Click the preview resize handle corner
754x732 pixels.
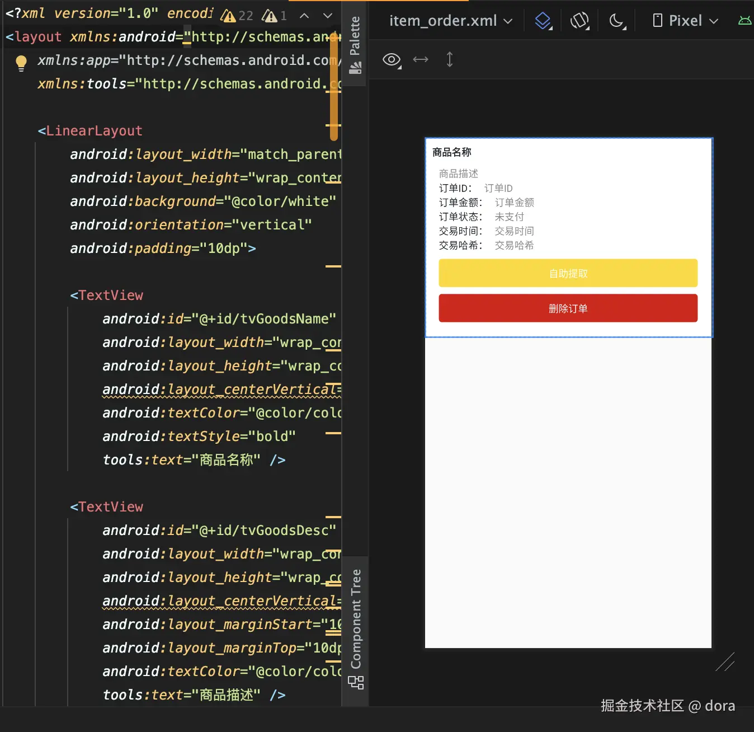(x=725, y=662)
